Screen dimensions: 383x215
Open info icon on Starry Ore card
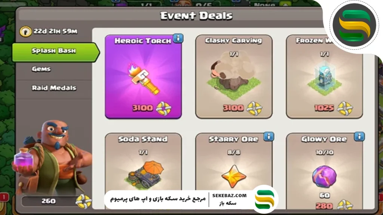[269, 137]
